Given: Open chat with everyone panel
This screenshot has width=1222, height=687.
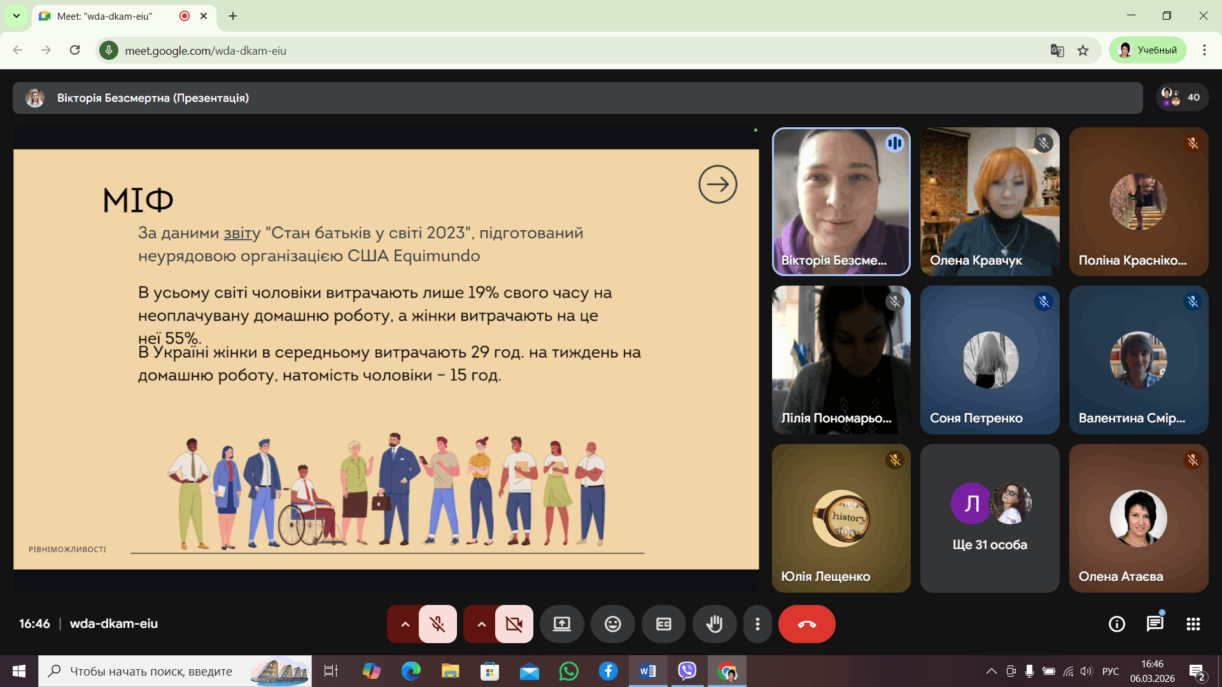Looking at the screenshot, I should coord(1155,624).
